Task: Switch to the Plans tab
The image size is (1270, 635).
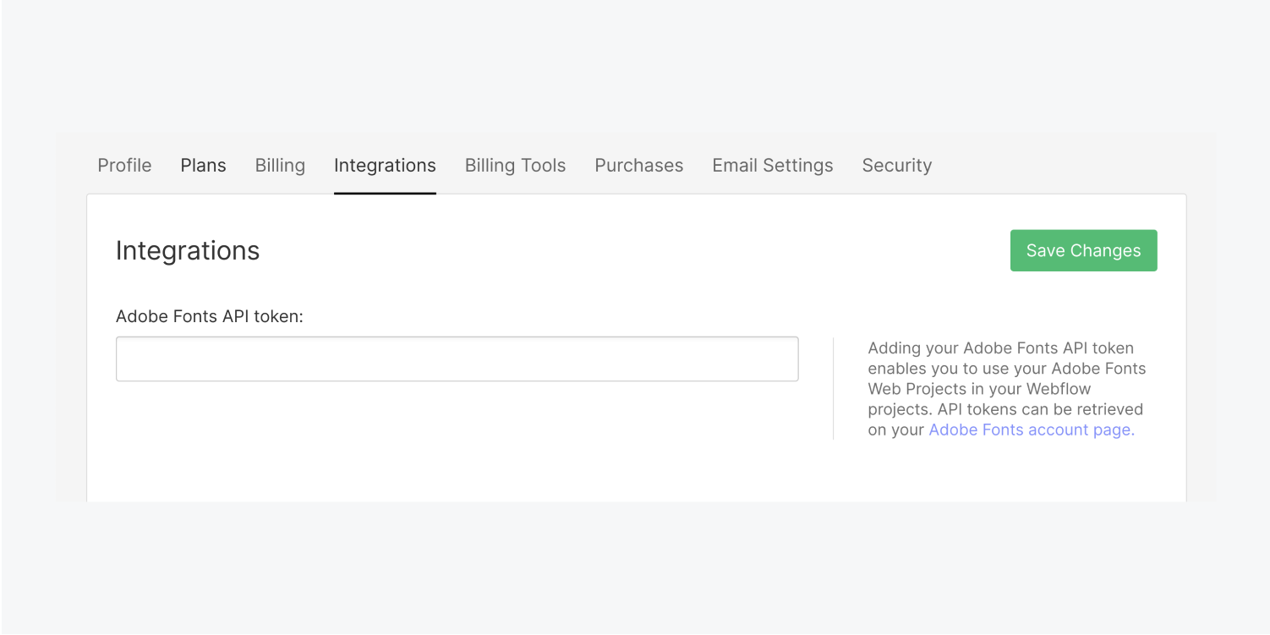Action: [203, 166]
